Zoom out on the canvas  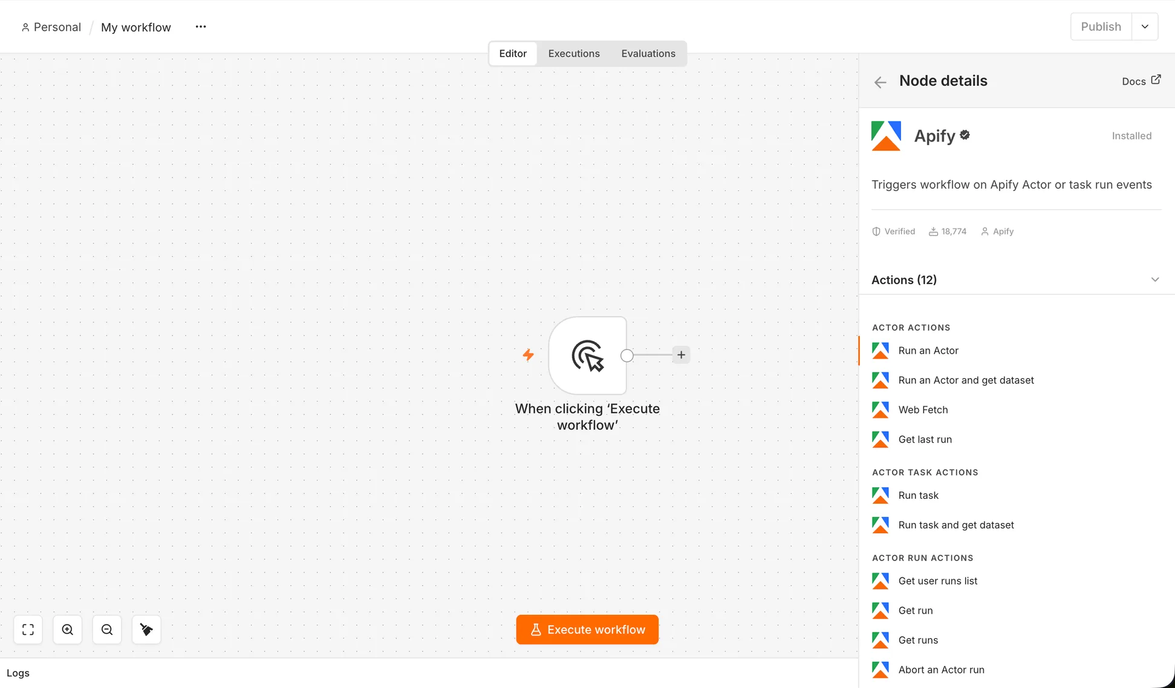(x=107, y=629)
